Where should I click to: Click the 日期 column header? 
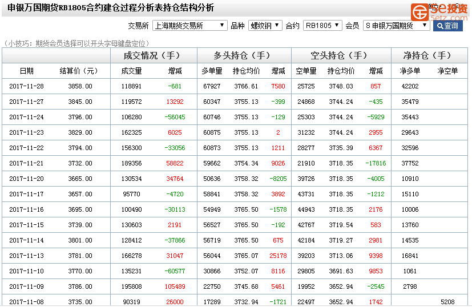coord(26,71)
